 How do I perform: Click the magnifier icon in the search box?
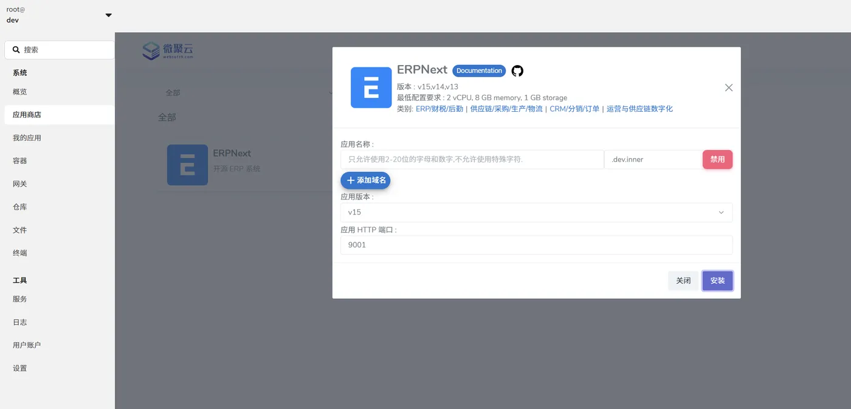[16, 50]
